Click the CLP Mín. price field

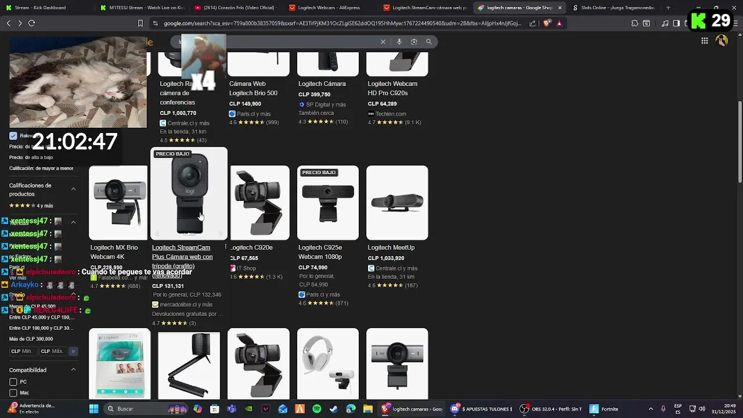(23, 351)
